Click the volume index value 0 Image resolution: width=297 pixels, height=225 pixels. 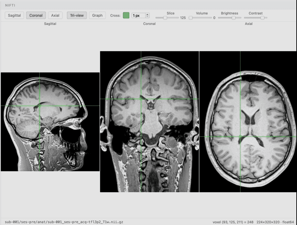point(214,18)
